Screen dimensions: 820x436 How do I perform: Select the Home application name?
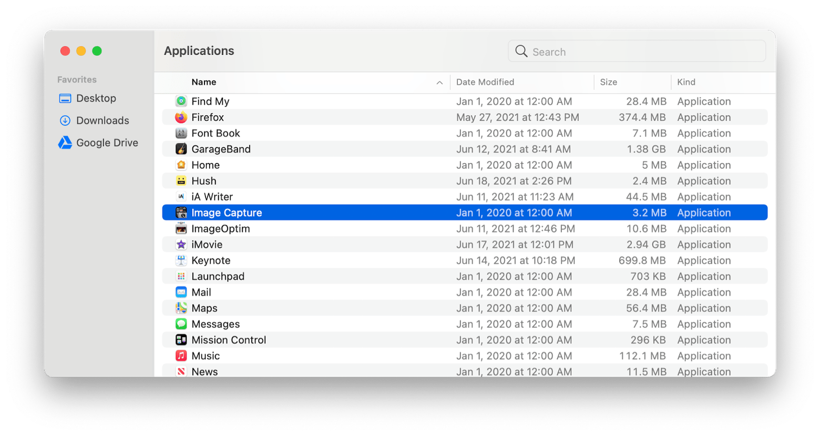click(206, 165)
